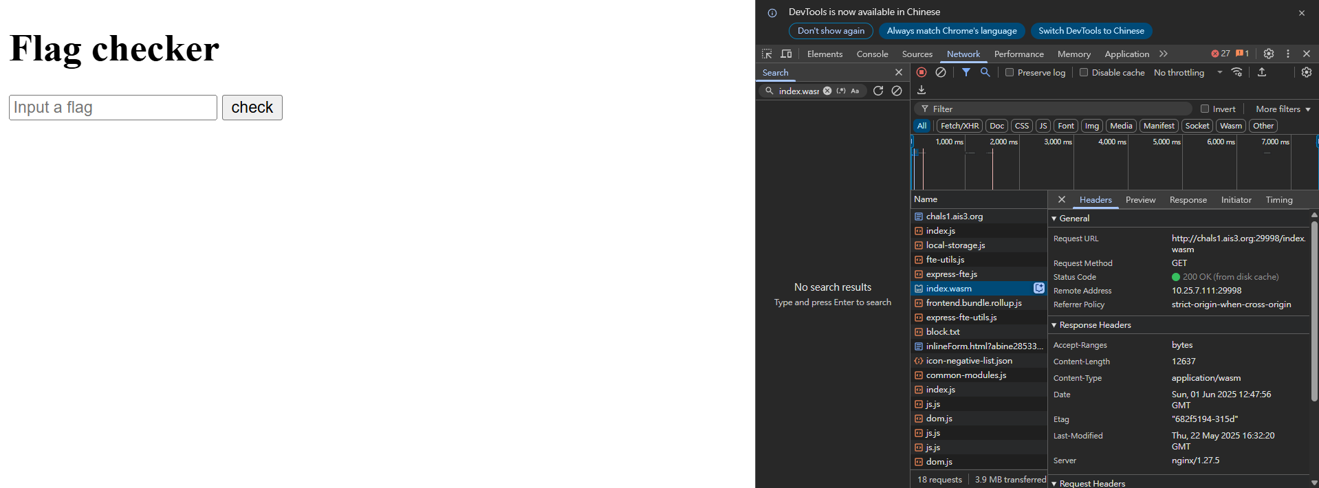The width and height of the screenshot is (1319, 488).
Task: Click the export HAR download icon
Action: coord(922,90)
